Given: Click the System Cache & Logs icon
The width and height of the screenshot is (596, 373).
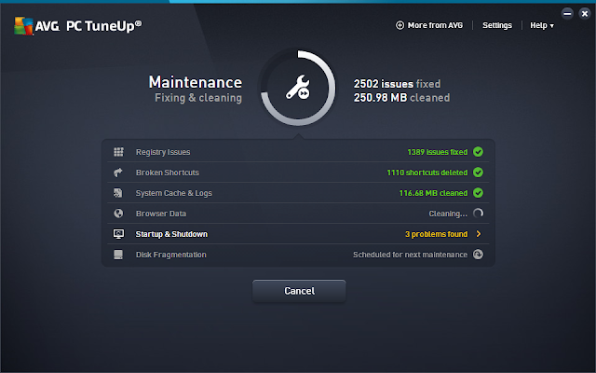Looking at the screenshot, I should [118, 193].
